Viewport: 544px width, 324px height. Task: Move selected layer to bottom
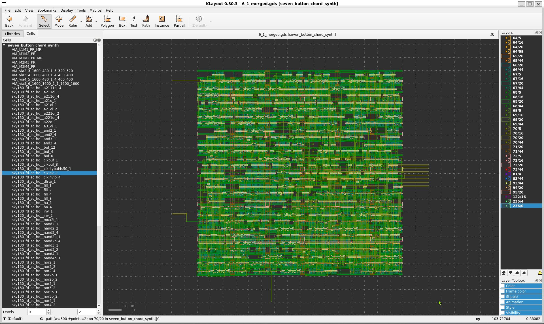(x=504, y=273)
